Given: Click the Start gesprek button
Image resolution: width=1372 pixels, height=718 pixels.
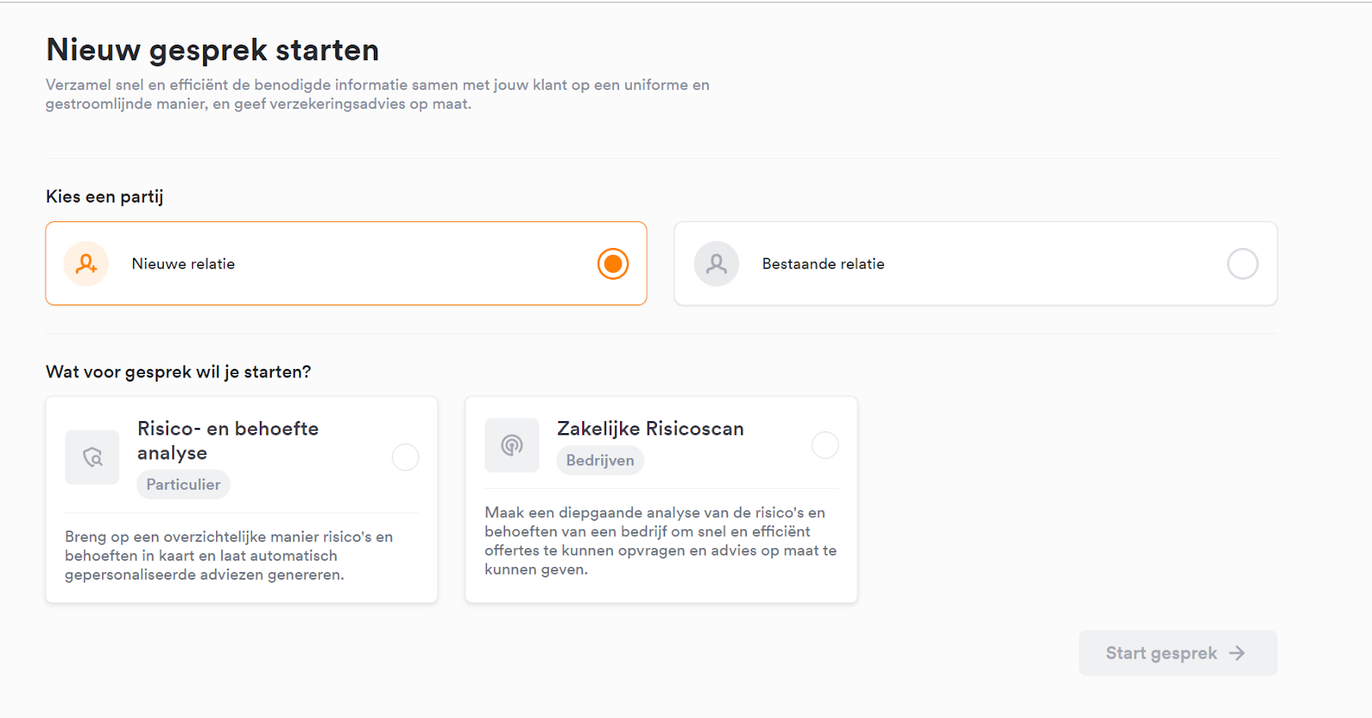Looking at the screenshot, I should [1178, 653].
